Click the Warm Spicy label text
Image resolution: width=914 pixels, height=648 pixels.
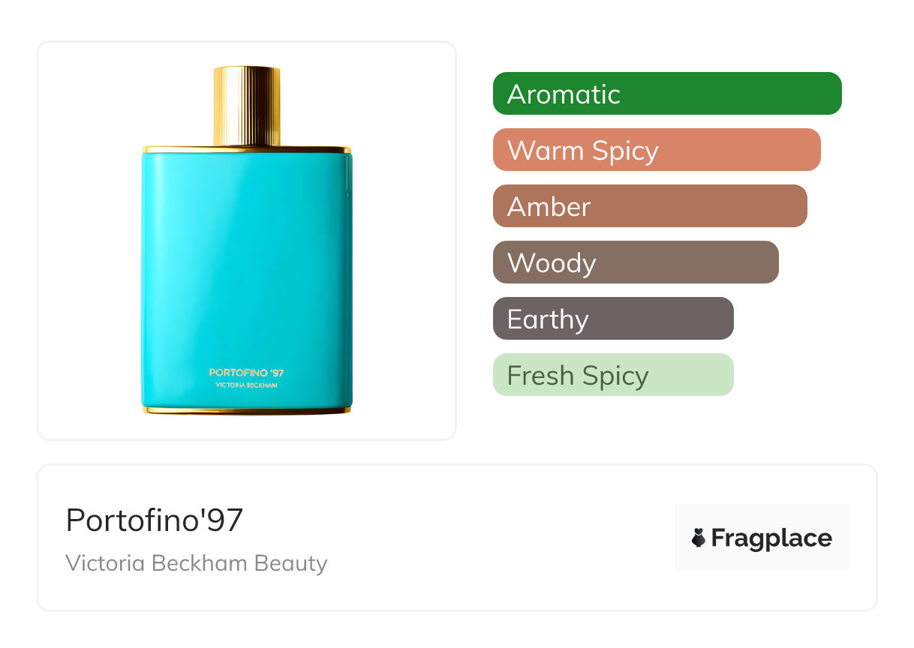click(x=582, y=151)
